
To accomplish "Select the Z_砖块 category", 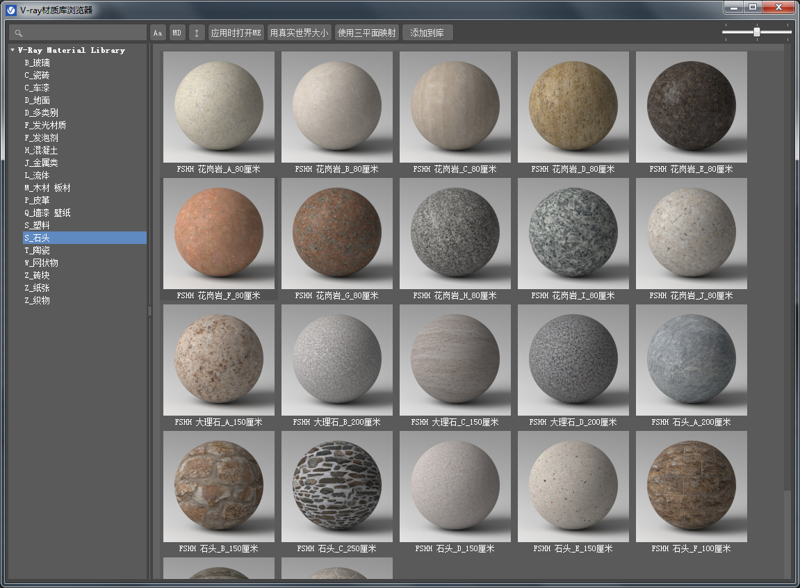I will [x=37, y=275].
